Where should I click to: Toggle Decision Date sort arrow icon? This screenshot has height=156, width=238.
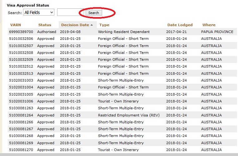click(92, 25)
